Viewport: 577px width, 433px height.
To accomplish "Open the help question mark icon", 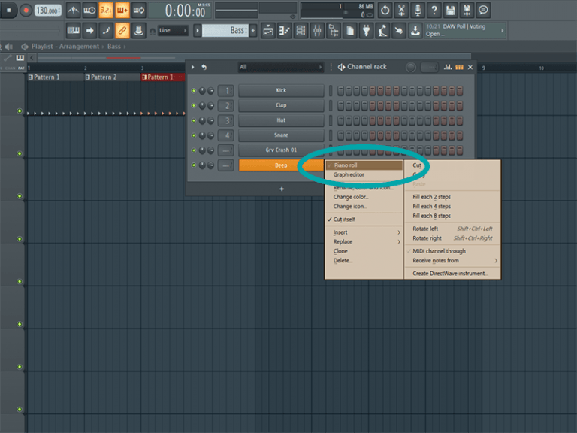I will 434,10.
